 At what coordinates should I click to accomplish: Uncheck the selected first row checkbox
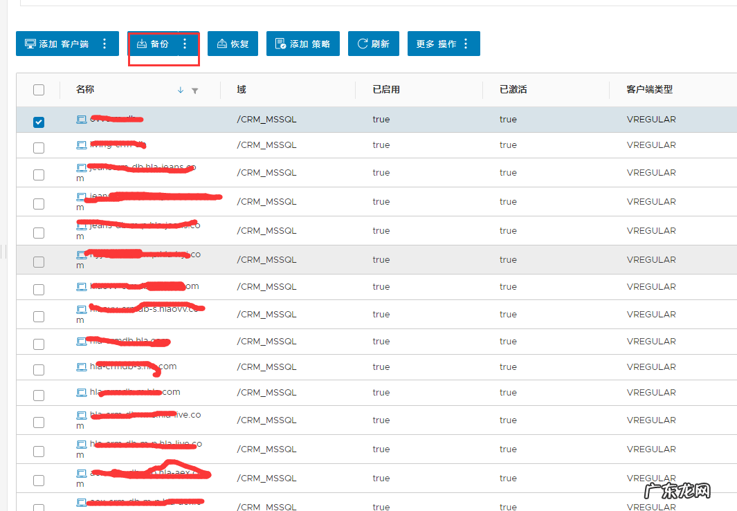(39, 122)
